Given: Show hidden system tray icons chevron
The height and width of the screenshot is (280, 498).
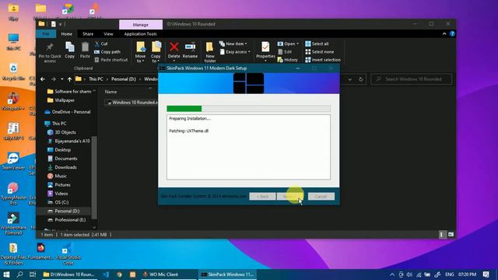Looking at the screenshot, I should 392,275.
